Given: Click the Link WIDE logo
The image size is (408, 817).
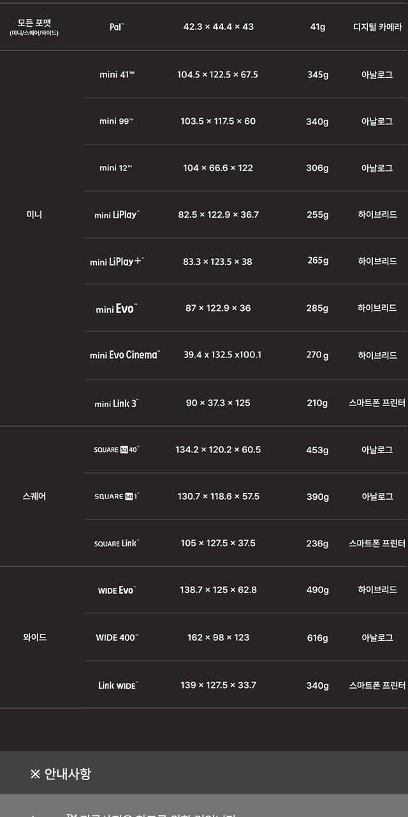Looking at the screenshot, I should click(117, 686).
